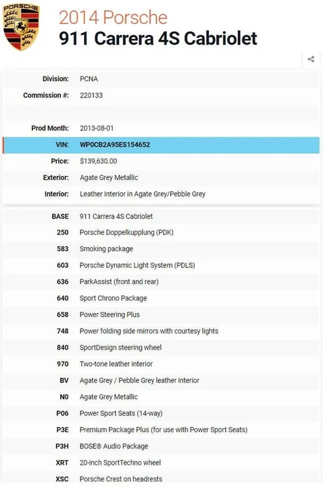Select the 640 Sport Chrono Package row
This screenshot has height=487, width=325.
click(161, 298)
